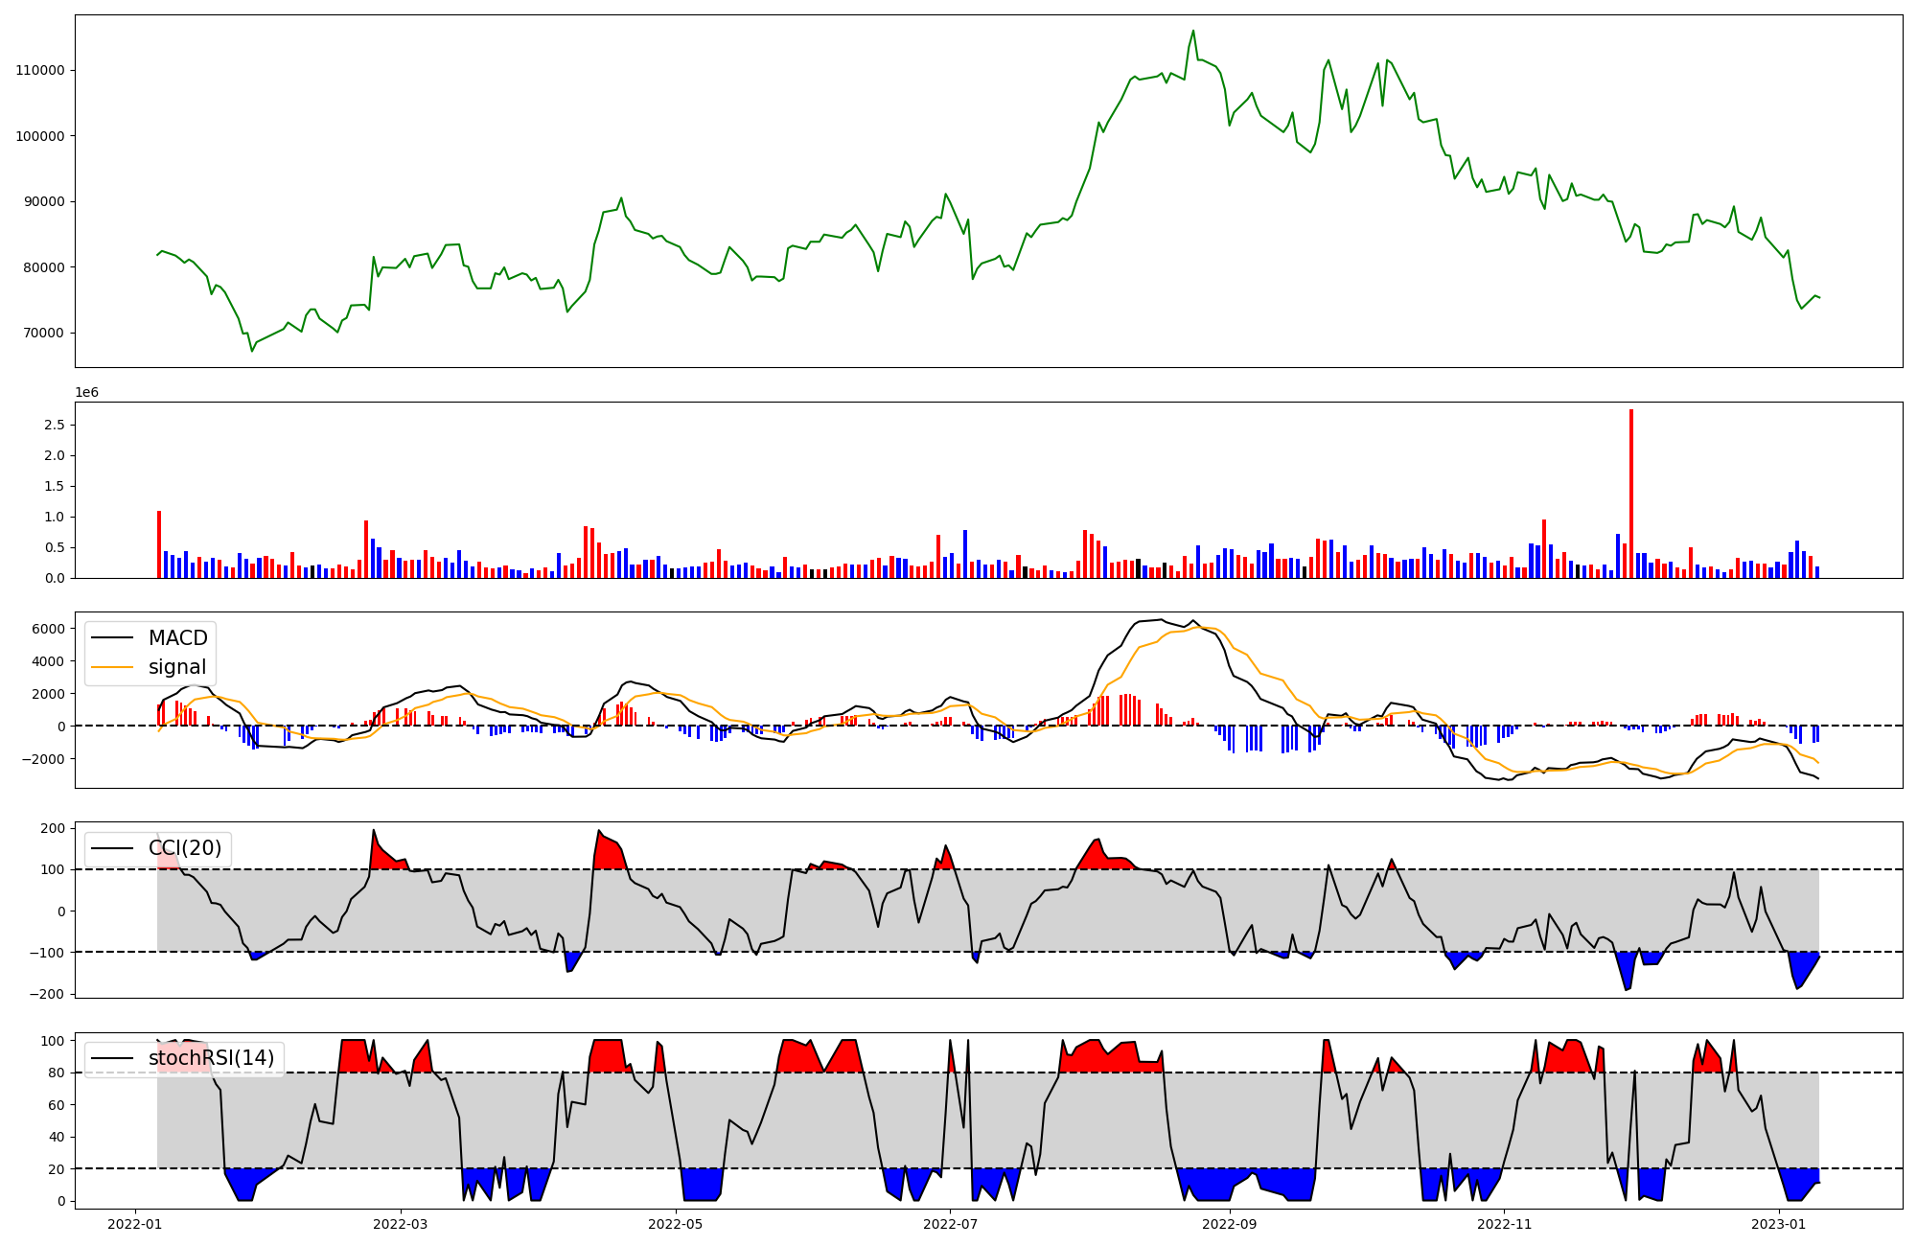Viewport: 1917px width, 1246px height.
Task: Click the 2022-05 date tick label
Action: click(676, 1224)
